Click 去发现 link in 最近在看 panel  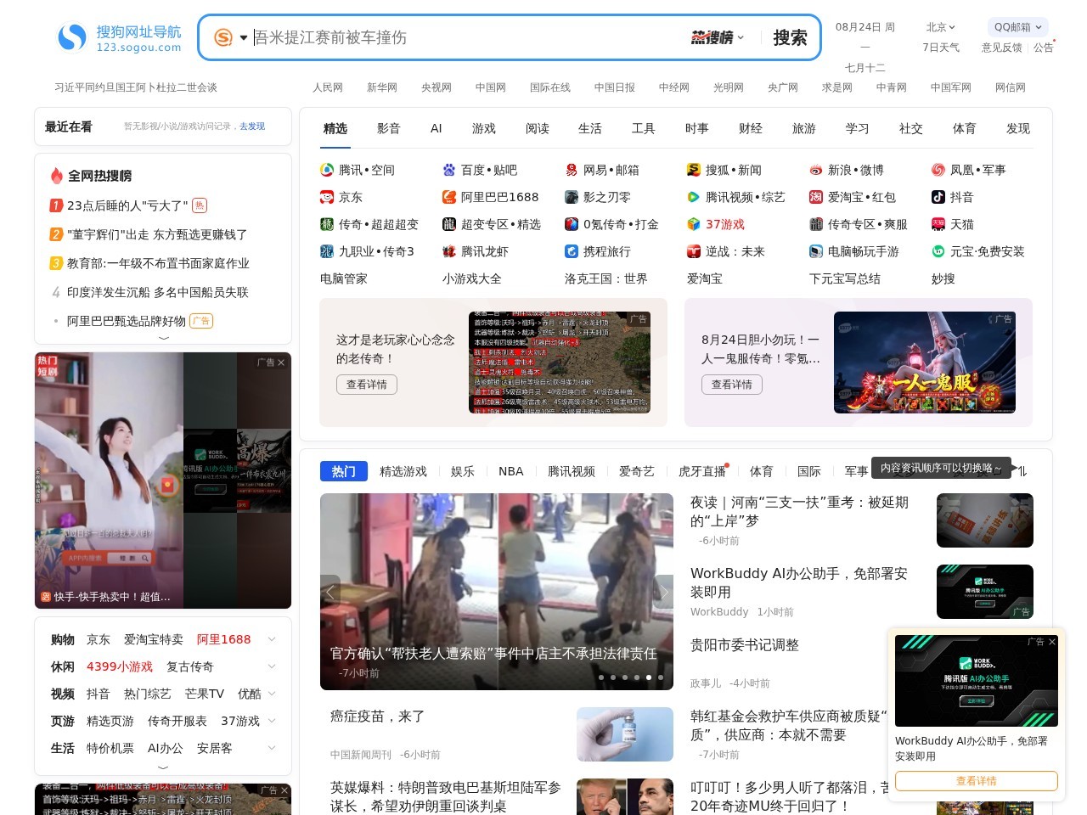[x=252, y=126]
